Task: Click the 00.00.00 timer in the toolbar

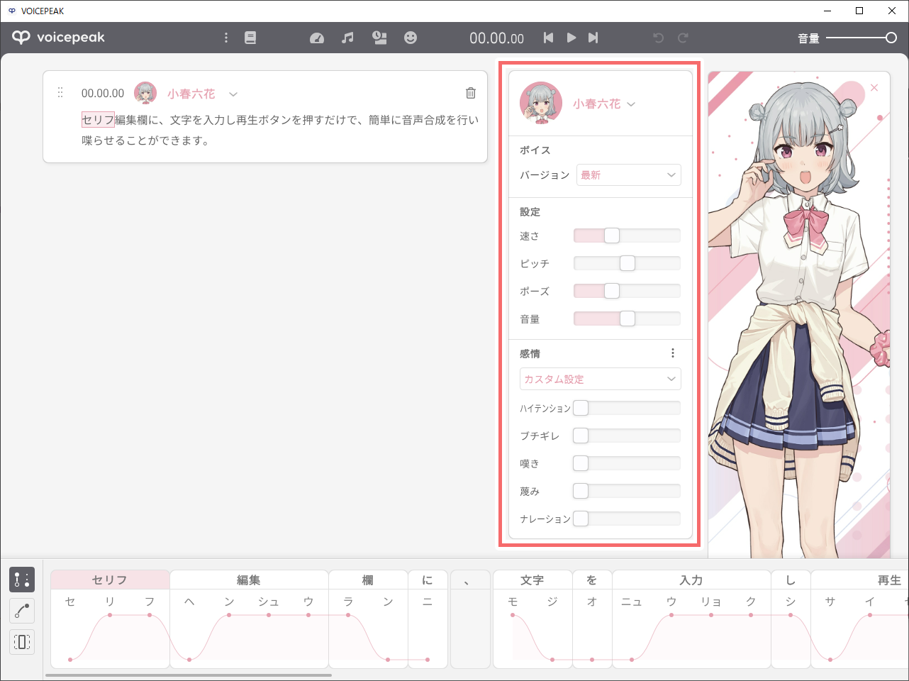Action: (x=497, y=38)
